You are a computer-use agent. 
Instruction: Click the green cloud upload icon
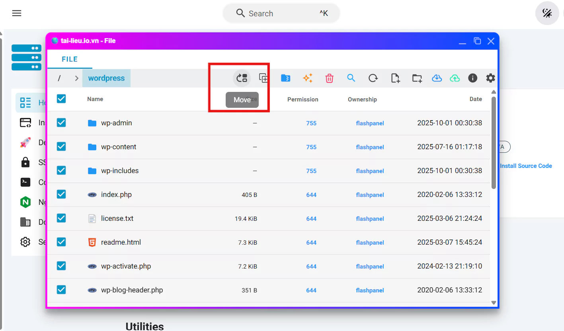point(455,78)
